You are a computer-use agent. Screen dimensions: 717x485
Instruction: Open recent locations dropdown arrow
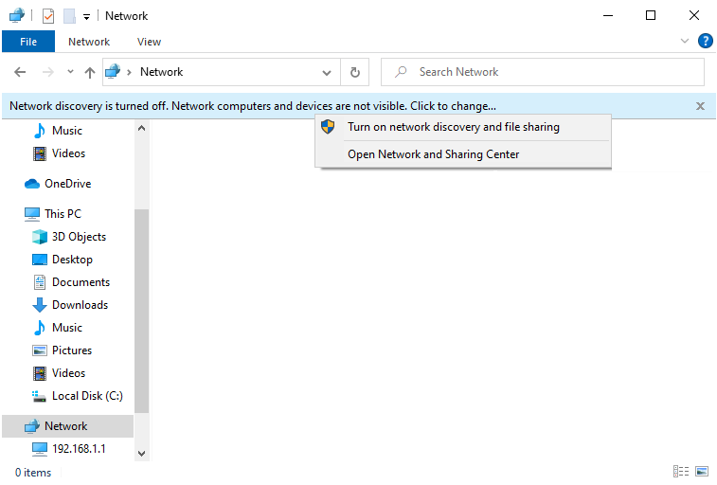click(x=70, y=72)
